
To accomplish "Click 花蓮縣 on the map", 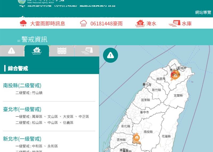I will (x=166, y=136).
